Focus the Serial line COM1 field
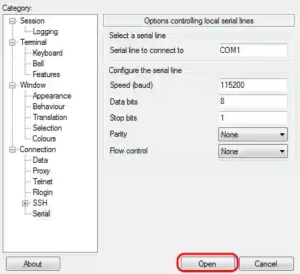This screenshot has height=274, width=300. (x=253, y=50)
